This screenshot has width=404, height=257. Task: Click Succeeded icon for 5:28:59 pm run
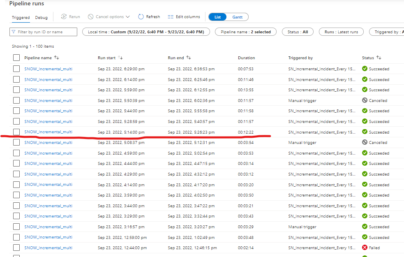pos(365,121)
